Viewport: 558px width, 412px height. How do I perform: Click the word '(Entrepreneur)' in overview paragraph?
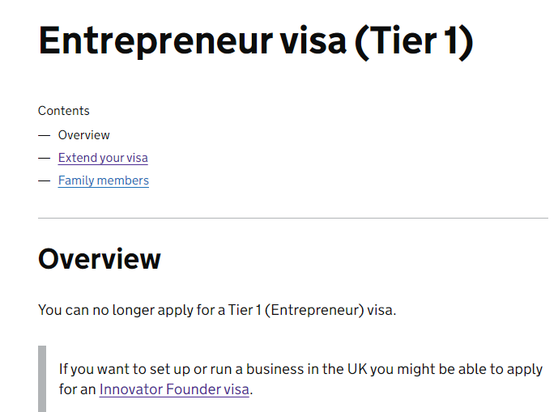tap(314, 310)
